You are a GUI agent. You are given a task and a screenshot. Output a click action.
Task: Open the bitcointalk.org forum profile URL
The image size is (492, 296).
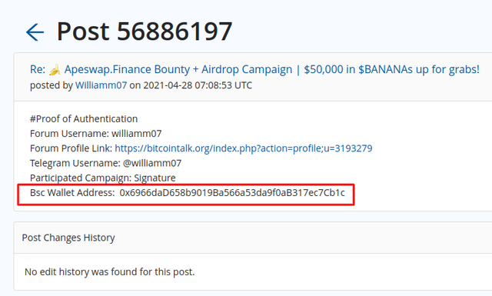[244, 148]
